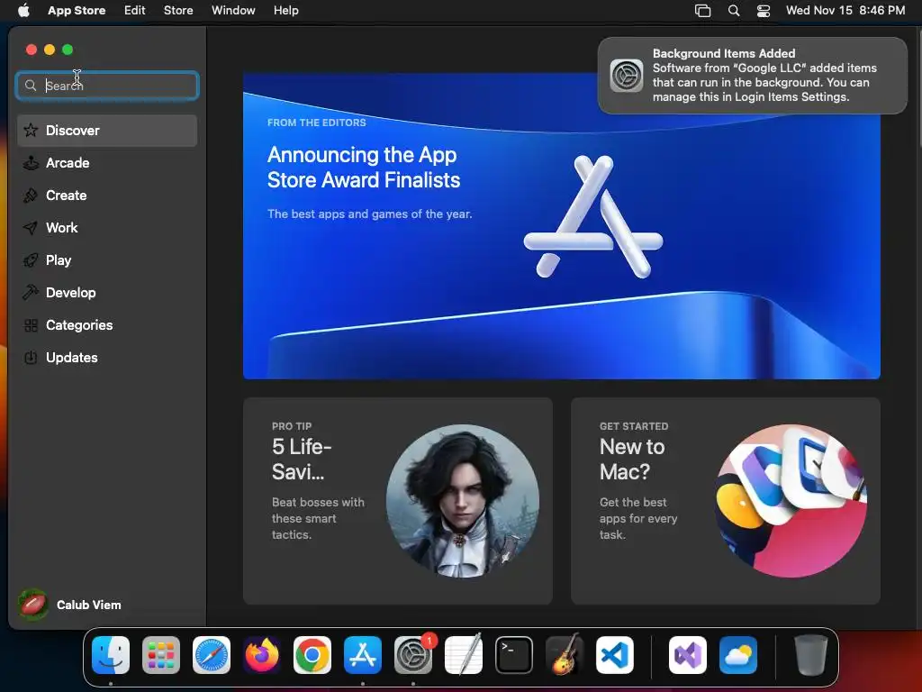Click the Updates download icon
The width and height of the screenshot is (922, 692).
(31, 357)
